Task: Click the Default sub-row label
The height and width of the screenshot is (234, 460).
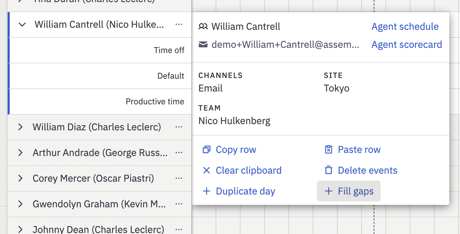Action: pyautogui.click(x=171, y=76)
